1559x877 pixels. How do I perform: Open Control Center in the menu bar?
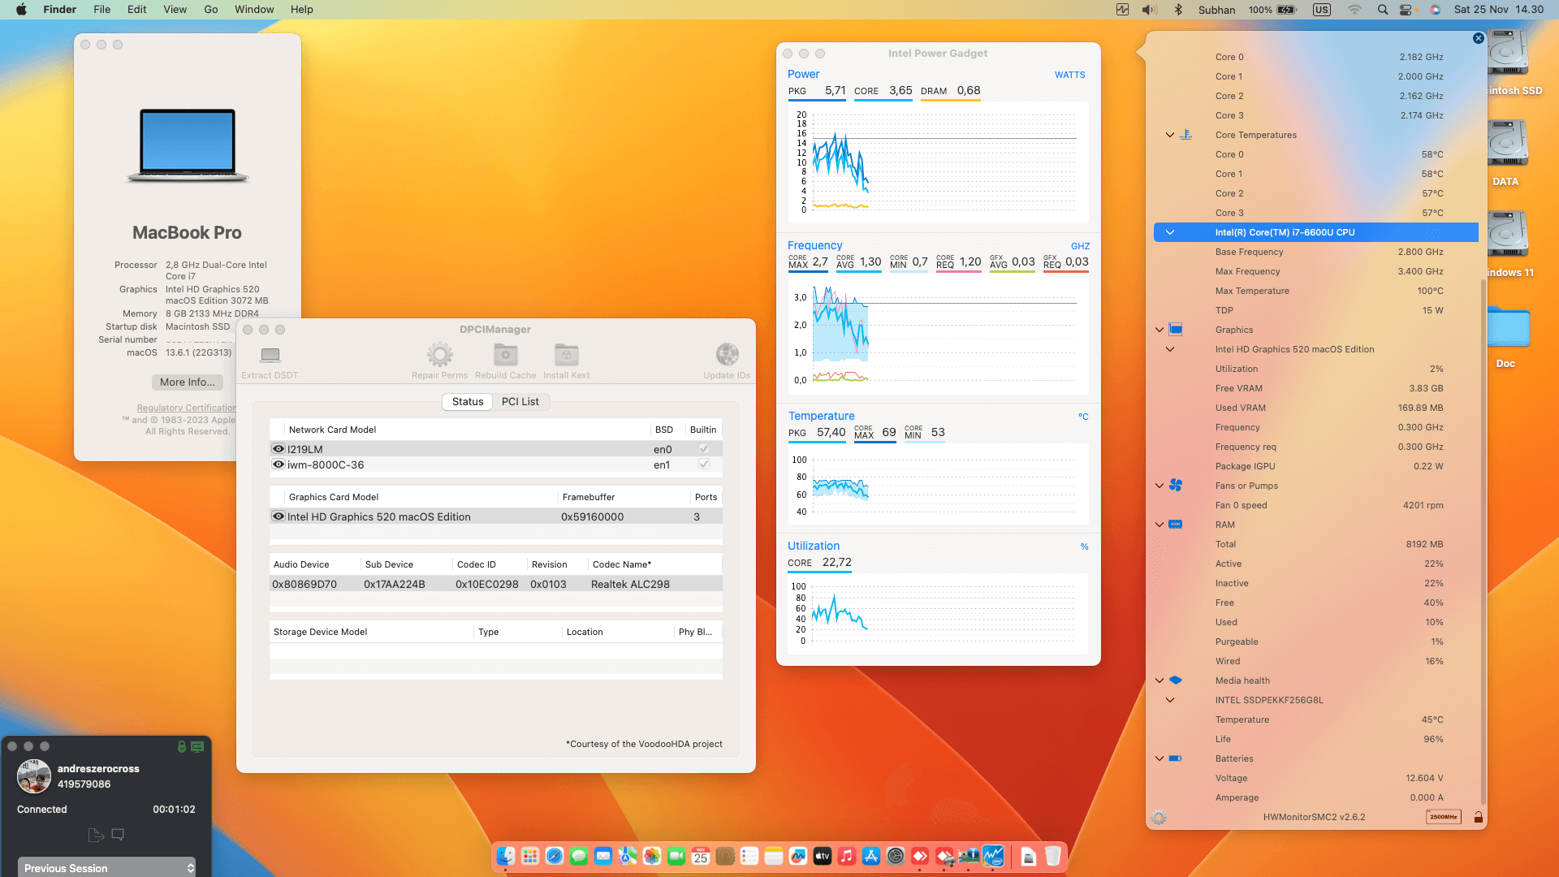coord(1406,10)
